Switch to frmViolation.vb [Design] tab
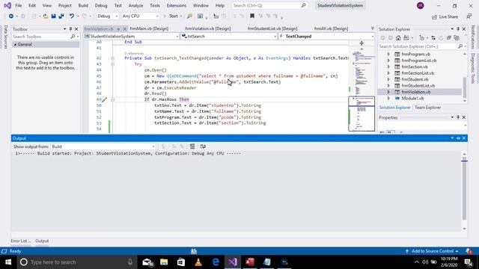479x269 pixels. click(x=208, y=28)
